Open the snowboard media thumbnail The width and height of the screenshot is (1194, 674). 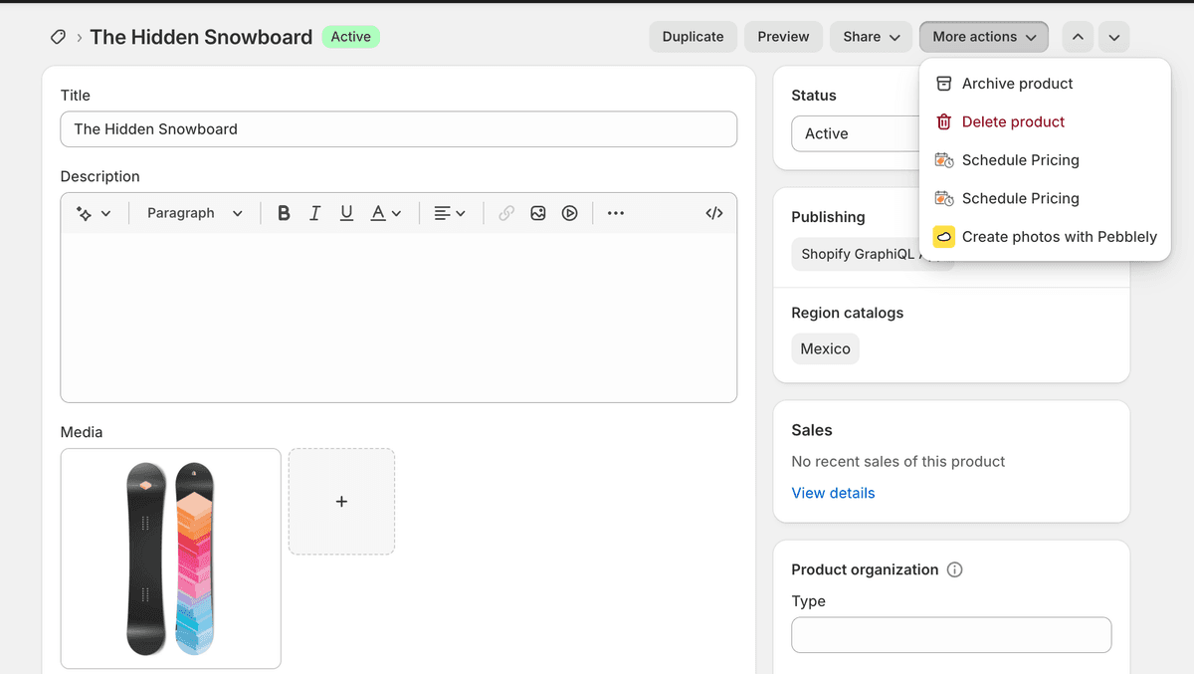(170, 559)
